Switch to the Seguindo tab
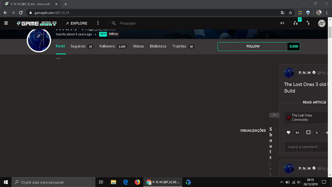332x187 pixels. point(82,46)
